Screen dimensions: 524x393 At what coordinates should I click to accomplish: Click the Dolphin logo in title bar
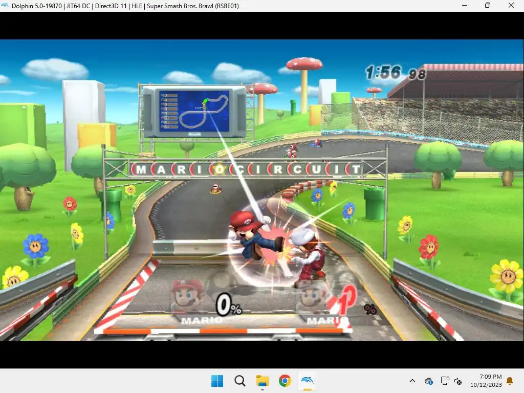point(5,6)
